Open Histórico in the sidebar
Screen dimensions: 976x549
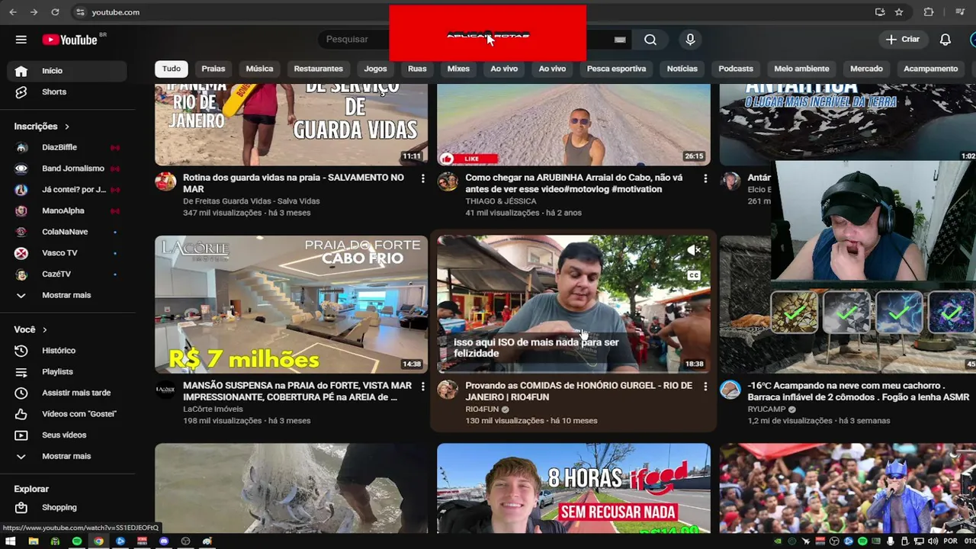click(67, 351)
